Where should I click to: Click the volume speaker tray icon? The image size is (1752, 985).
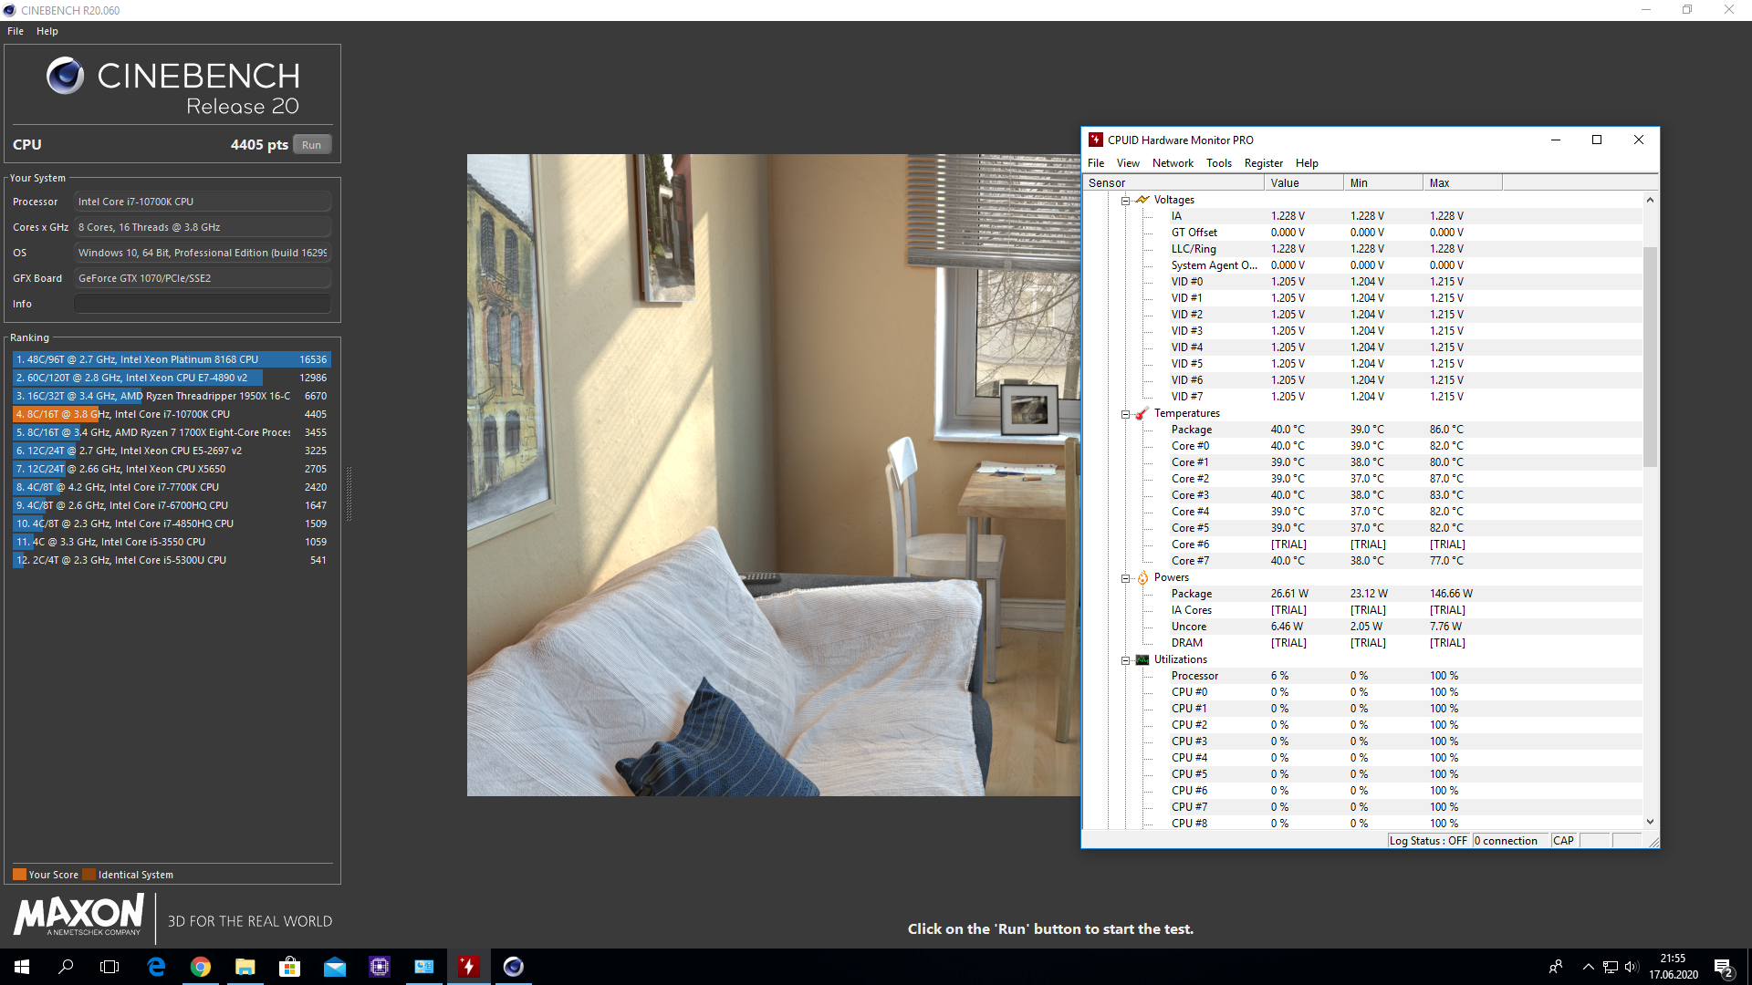(x=1632, y=967)
